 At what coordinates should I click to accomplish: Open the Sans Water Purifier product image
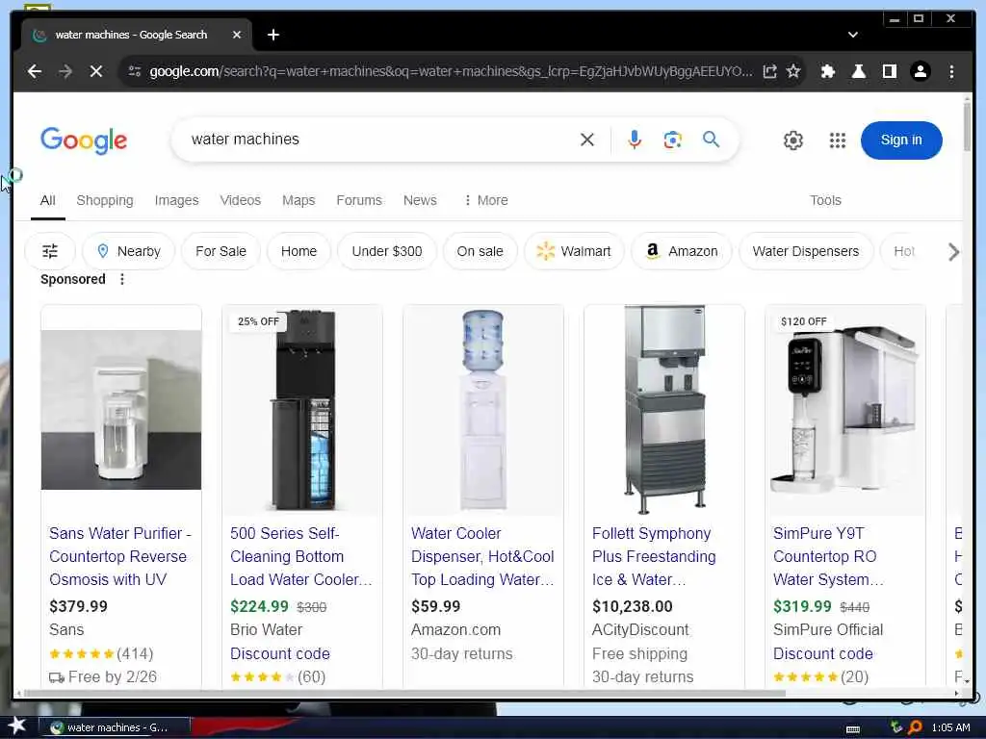click(x=121, y=410)
